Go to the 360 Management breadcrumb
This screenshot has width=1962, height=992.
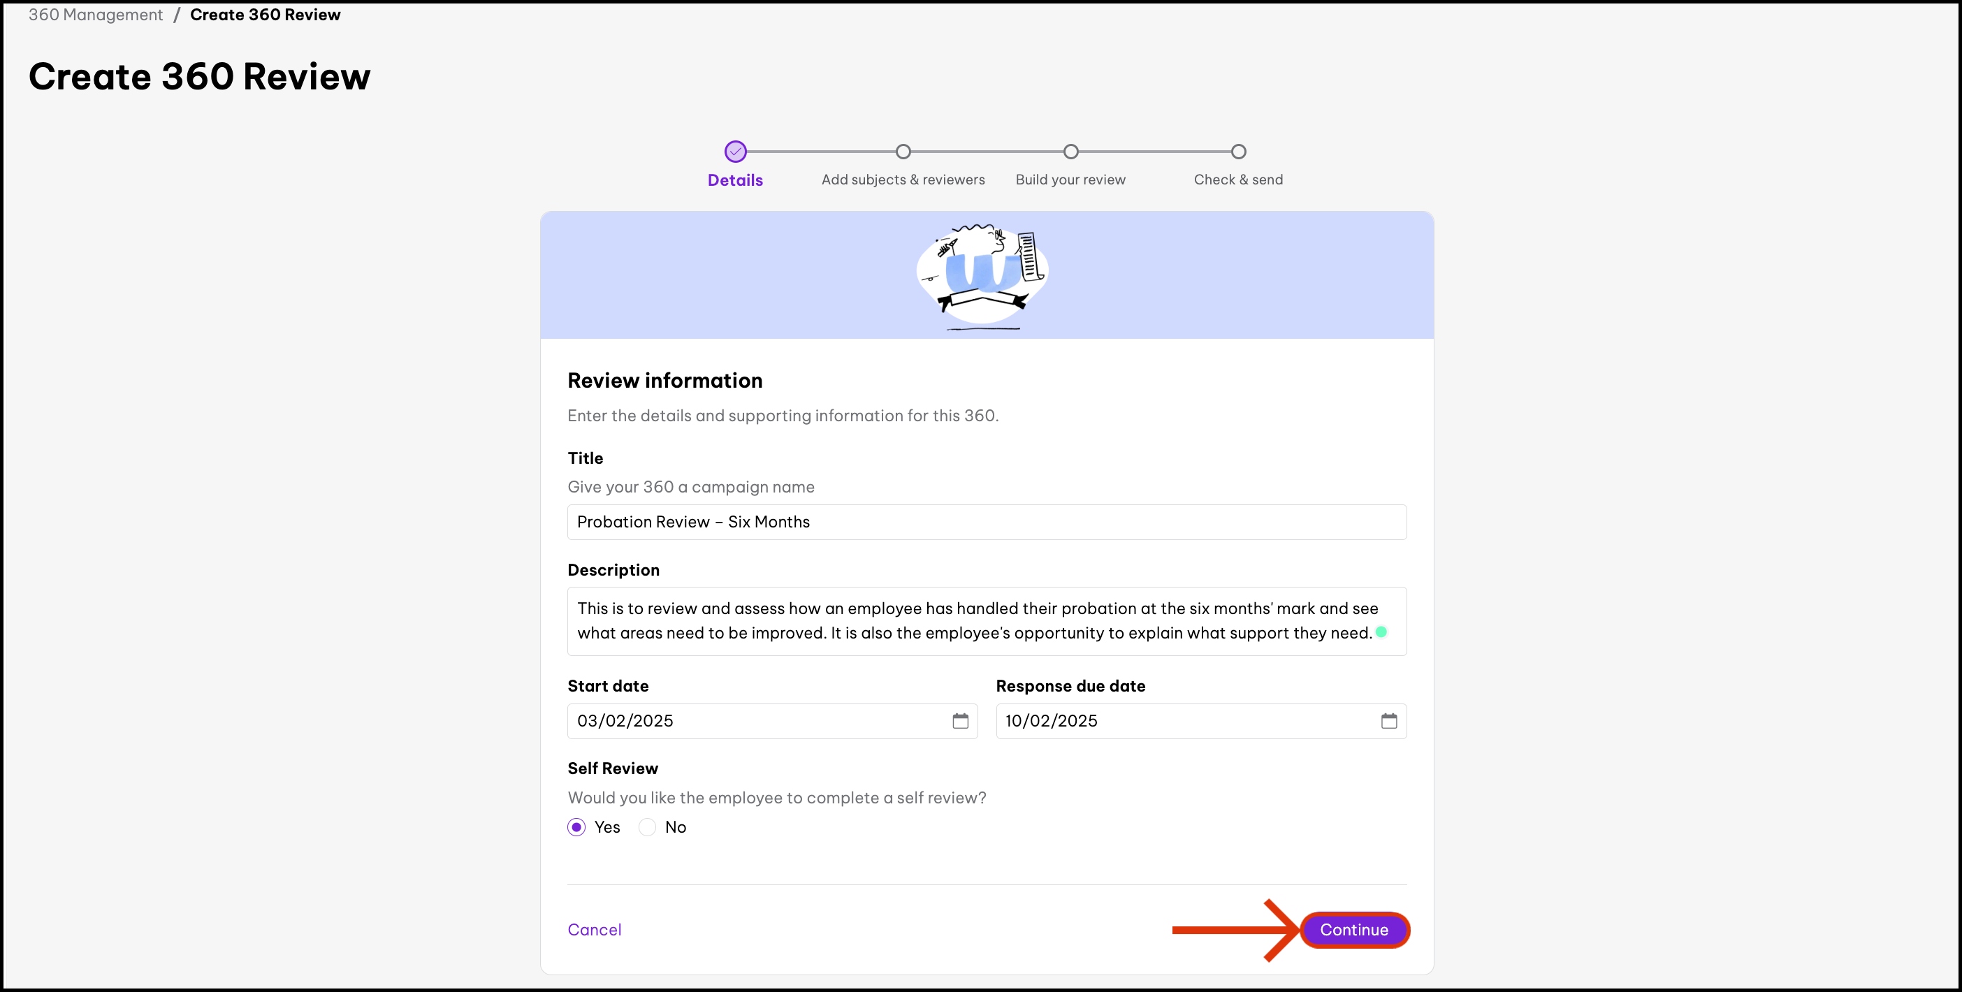(x=95, y=15)
